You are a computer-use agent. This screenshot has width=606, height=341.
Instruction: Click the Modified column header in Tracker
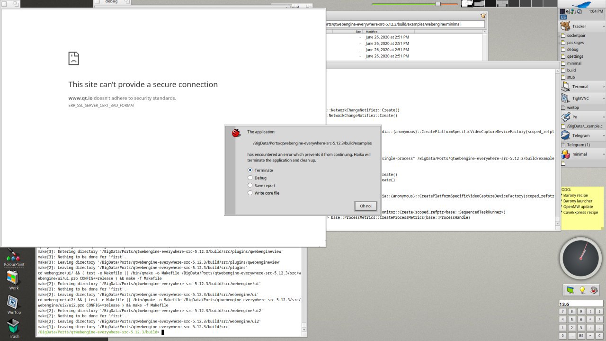click(x=372, y=32)
